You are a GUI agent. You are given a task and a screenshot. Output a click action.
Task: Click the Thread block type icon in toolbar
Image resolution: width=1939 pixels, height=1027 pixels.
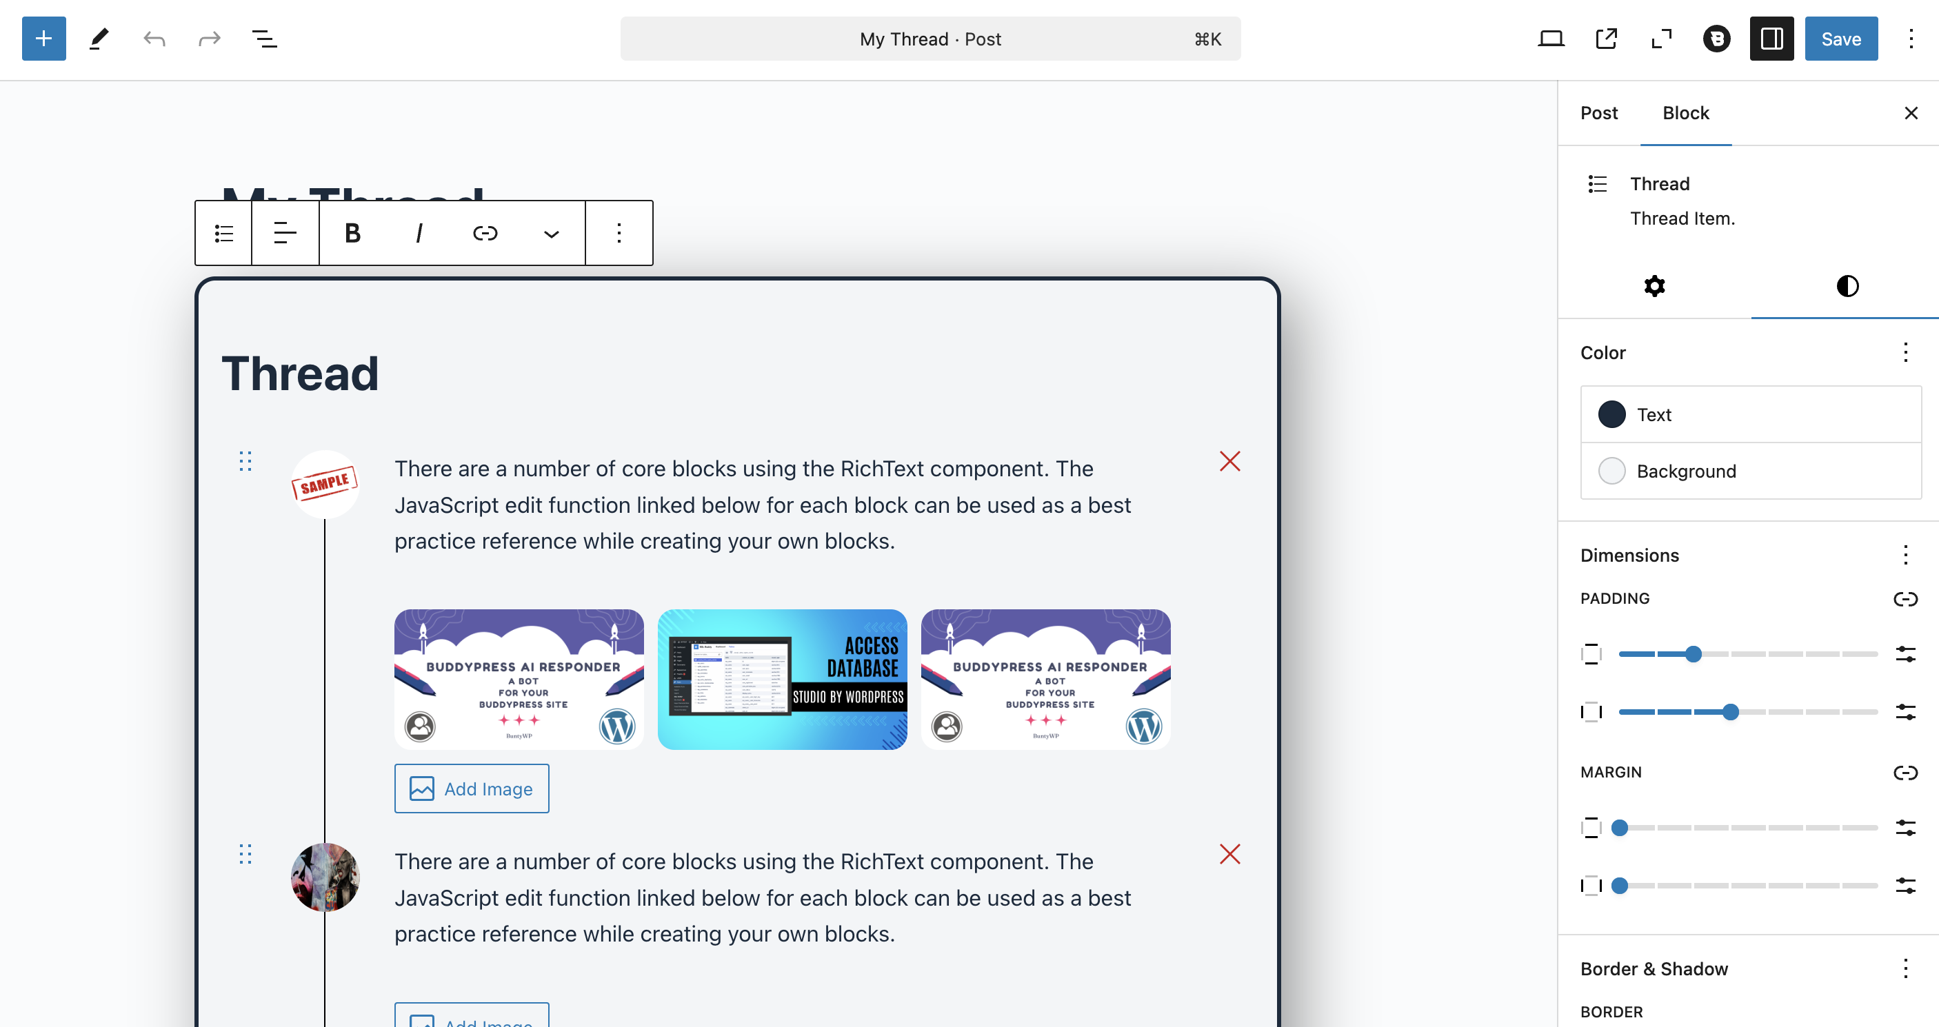pyautogui.click(x=223, y=233)
